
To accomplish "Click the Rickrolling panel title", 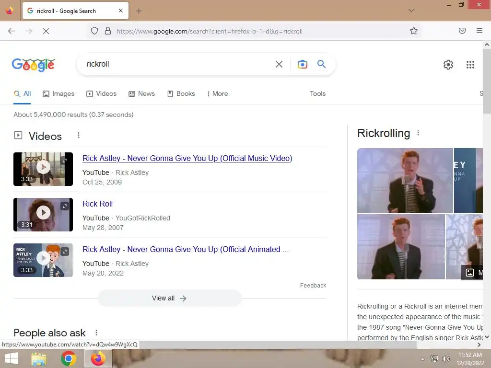I will pyautogui.click(x=384, y=133).
